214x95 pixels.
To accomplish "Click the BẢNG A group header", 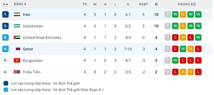I will (x=20, y=4).
